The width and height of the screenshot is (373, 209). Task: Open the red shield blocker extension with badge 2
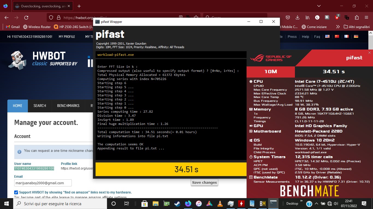tap(337, 17)
